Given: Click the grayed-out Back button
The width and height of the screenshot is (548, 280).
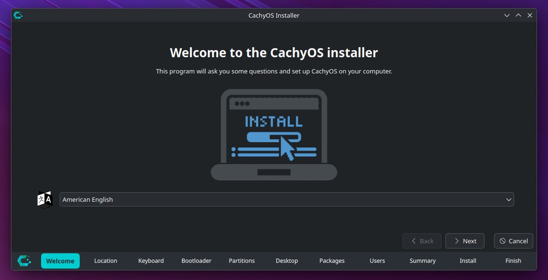Looking at the screenshot, I should [422, 241].
